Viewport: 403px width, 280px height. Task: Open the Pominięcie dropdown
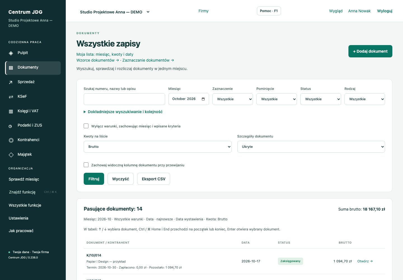point(277,99)
